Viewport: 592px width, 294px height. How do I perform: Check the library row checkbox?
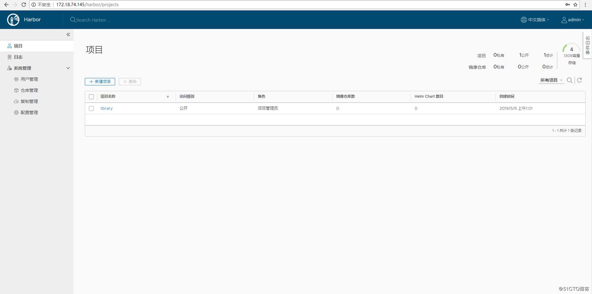point(91,108)
